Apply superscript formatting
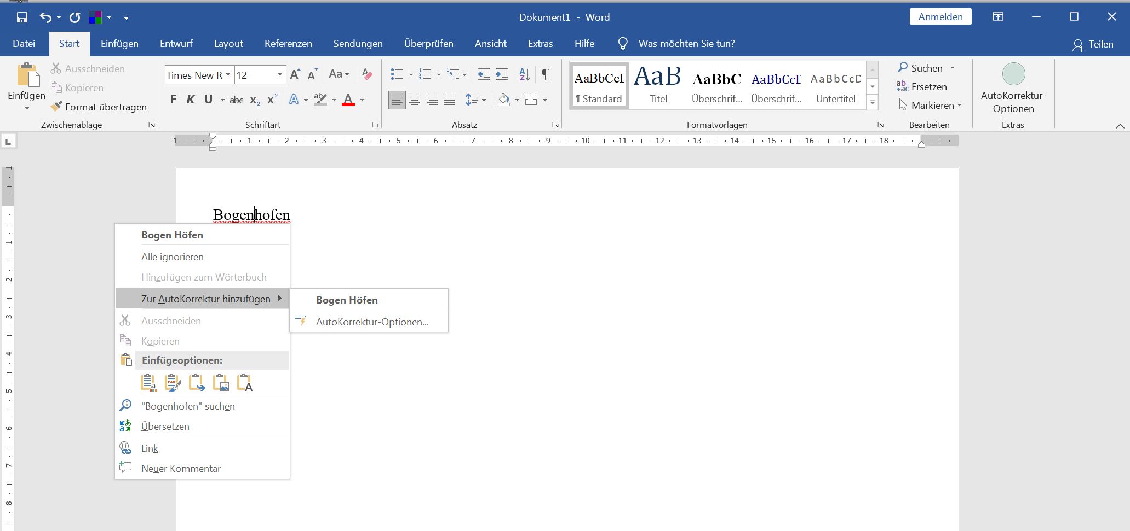 point(272,100)
